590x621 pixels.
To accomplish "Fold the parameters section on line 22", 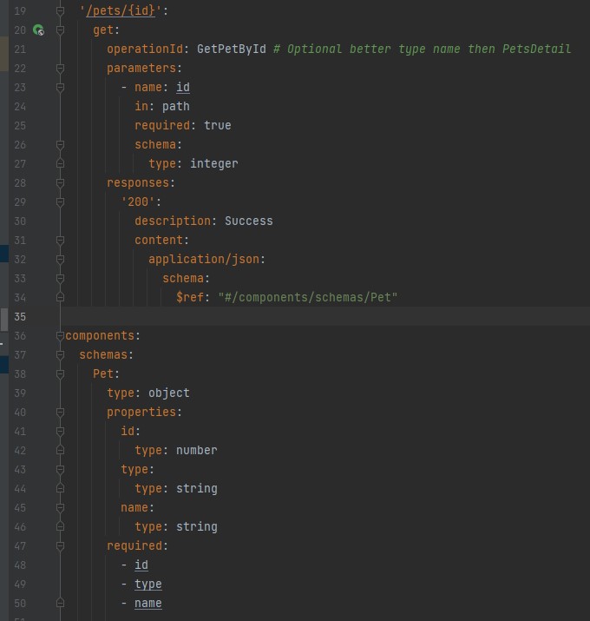I will point(60,69).
